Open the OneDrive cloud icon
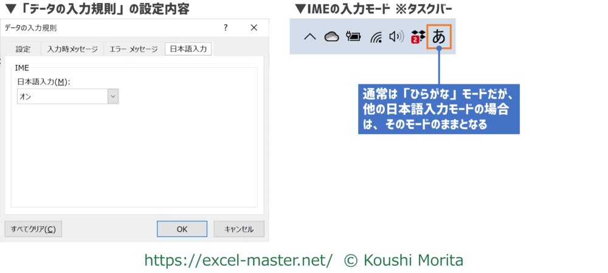Viewport: 608px width, 273px height. [x=331, y=36]
